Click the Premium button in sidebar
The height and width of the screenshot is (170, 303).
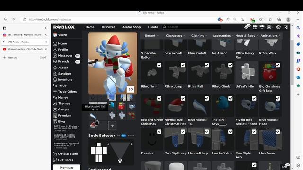click(66, 167)
